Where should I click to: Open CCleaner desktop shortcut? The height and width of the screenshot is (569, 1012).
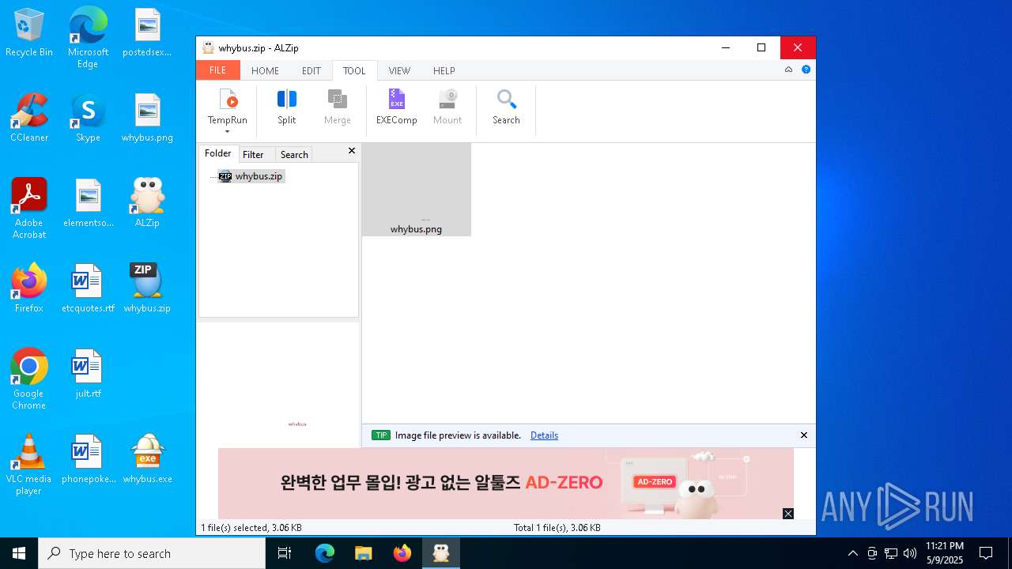tap(29, 119)
